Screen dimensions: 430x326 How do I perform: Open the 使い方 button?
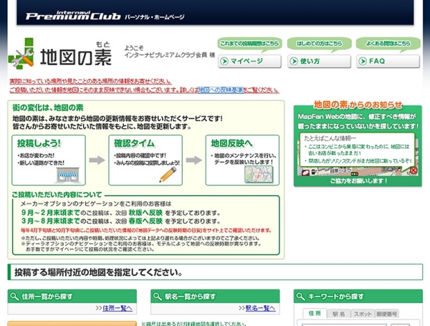coord(319,61)
